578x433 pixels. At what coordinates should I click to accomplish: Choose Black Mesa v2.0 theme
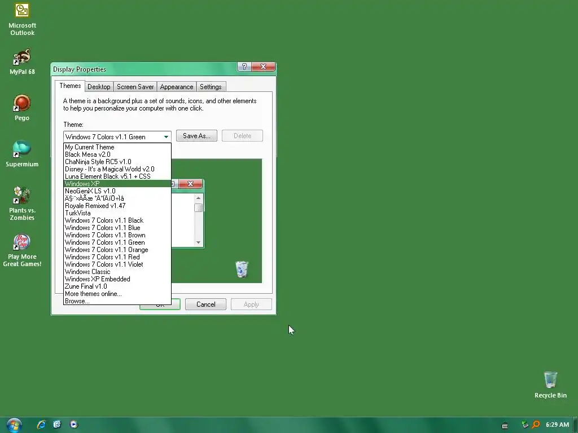click(117, 154)
